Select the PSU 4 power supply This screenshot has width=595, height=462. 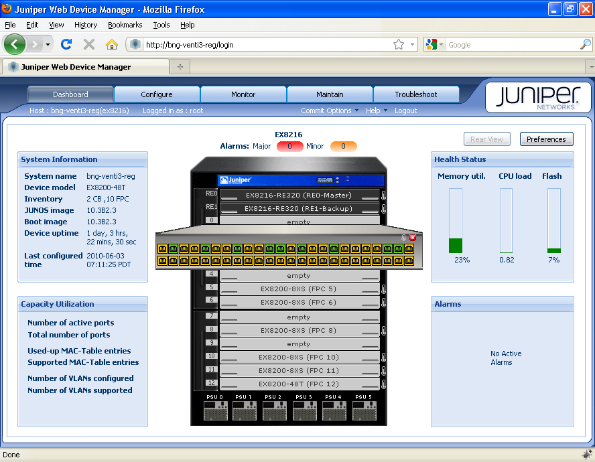pos(334,411)
